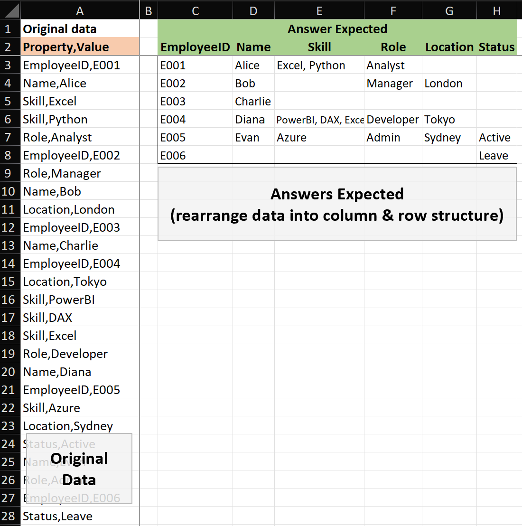Click result cell 'Admin'

click(x=393, y=137)
